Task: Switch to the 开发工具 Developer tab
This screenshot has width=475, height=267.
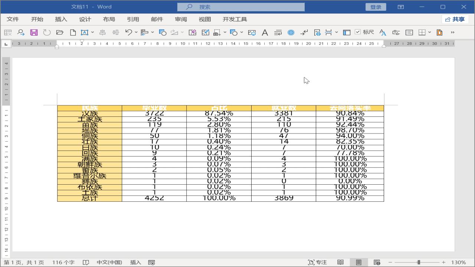Action: 235,19
